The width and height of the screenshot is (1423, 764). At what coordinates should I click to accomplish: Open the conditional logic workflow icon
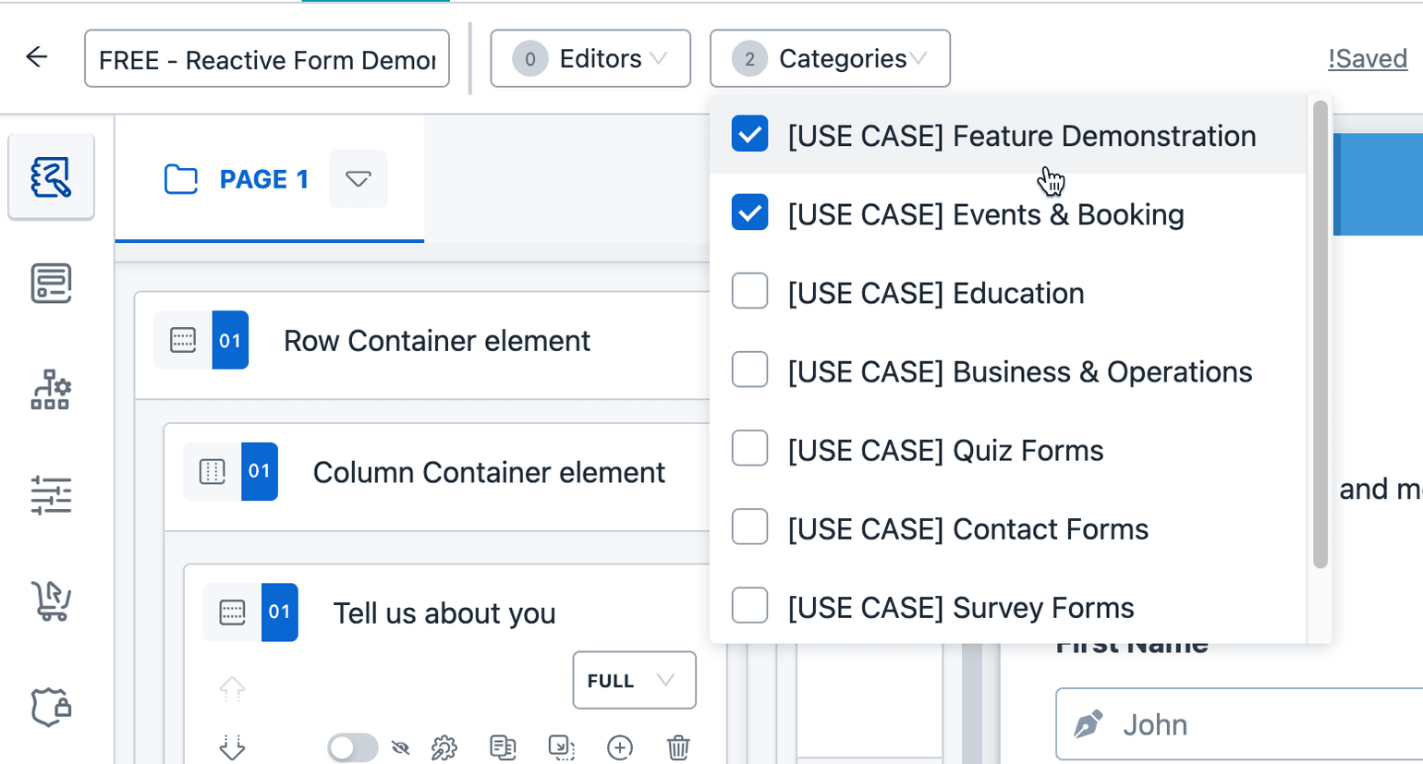(x=51, y=390)
